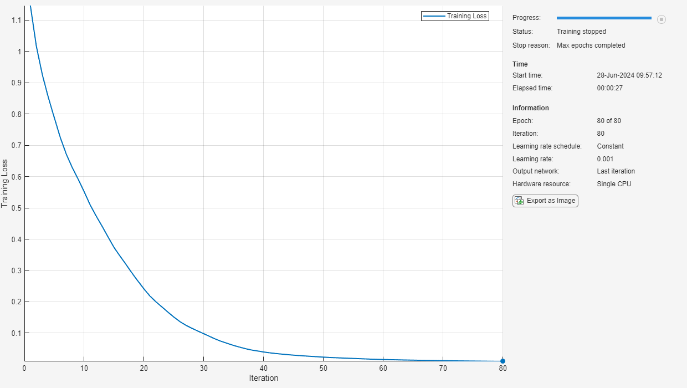Screen dimensions: 687x388
Task: Click the 'Time' section heading
Action: click(520, 64)
